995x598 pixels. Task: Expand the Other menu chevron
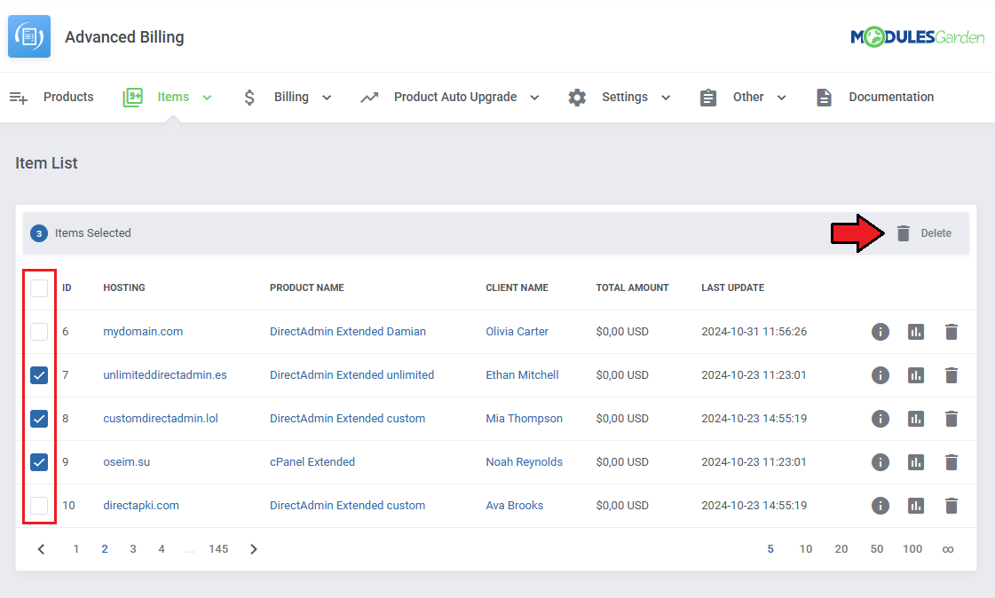782,98
